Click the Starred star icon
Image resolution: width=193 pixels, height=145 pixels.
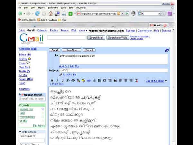pyautogui.click(x=29, y=59)
